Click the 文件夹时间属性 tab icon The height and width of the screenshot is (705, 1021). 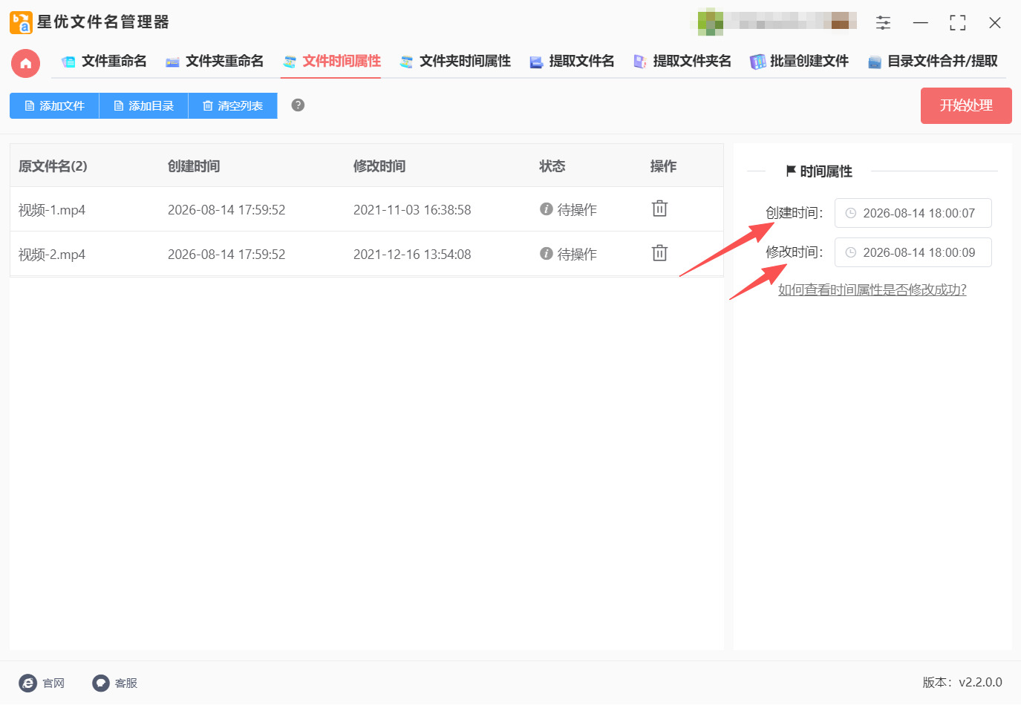[406, 62]
